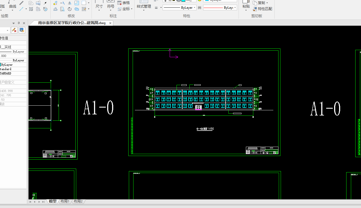
Task: Select the Offset modify tool
Action: (x=55, y=9)
